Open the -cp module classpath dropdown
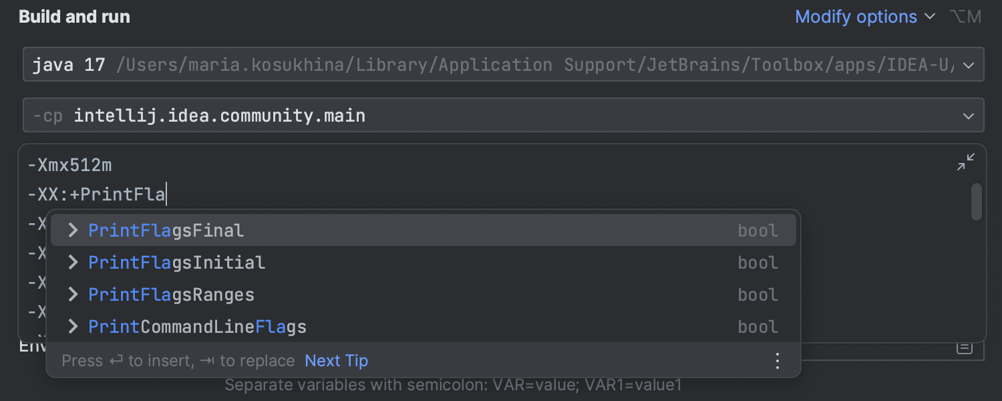This screenshot has height=401, width=1002. pyautogui.click(x=968, y=115)
